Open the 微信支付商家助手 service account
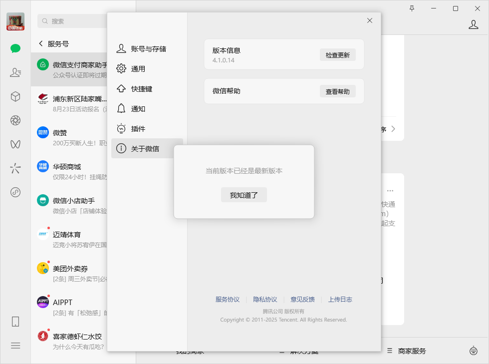 (x=69, y=69)
